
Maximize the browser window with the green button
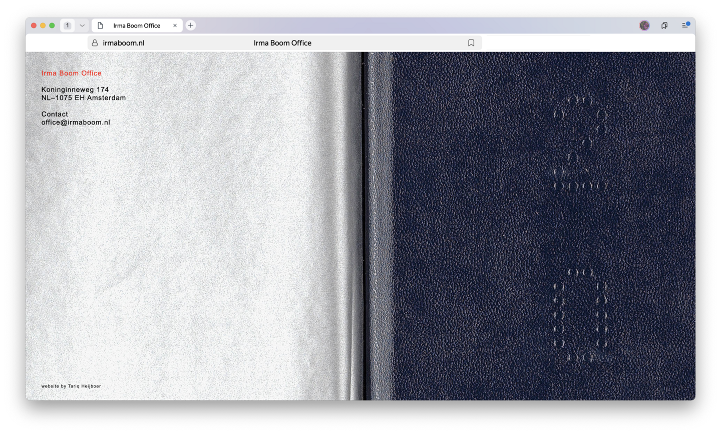(x=52, y=25)
